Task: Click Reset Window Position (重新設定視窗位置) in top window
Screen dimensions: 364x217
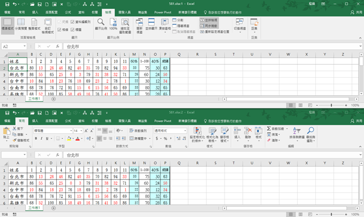Action: tap(215, 32)
